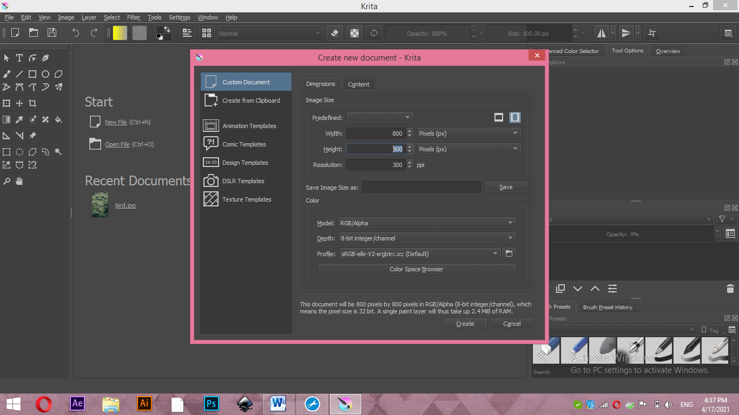The height and width of the screenshot is (415, 739).
Task: Click the Cancel button
Action: point(512,324)
